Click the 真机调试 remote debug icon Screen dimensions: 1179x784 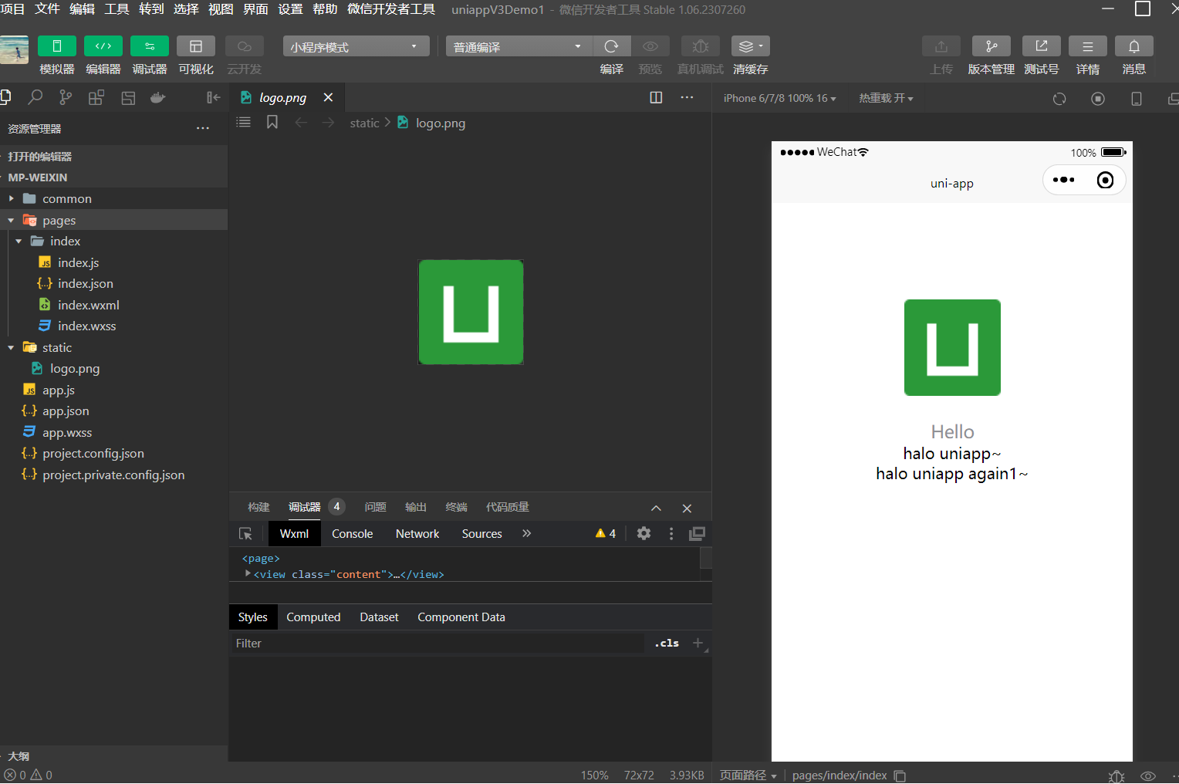[x=701, y=46]
